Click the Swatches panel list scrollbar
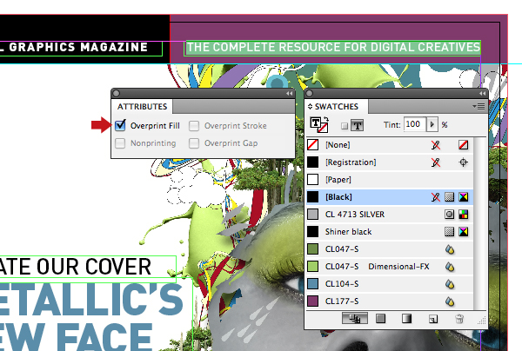522x351 pixels. click(x=478, y=223)
